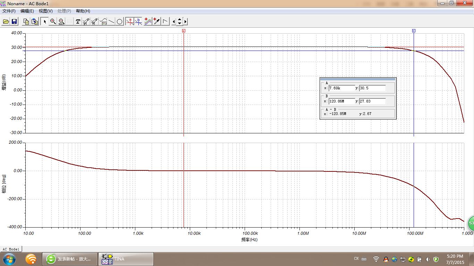
Task: Open the 文件(F) menu
Action: [9, 11]
